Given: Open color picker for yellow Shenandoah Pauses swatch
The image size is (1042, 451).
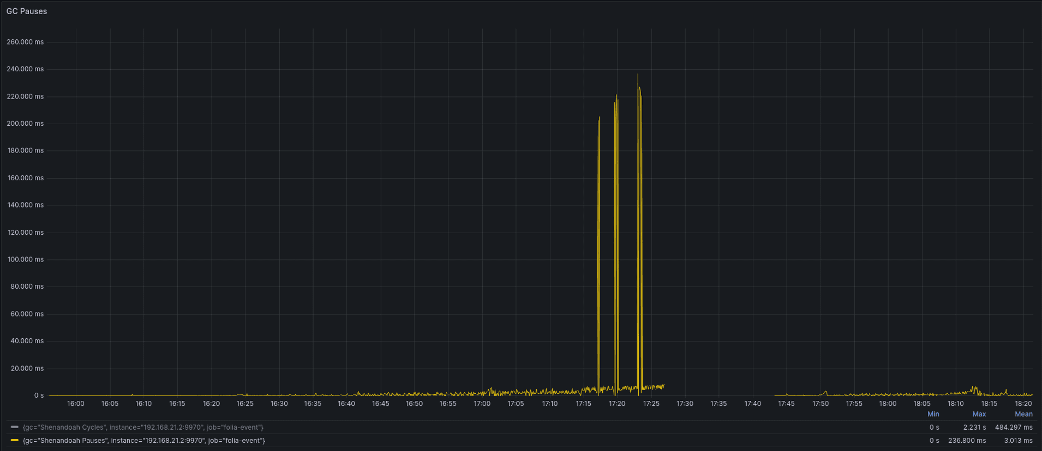Looking at the screenshot, I should 15,440.
